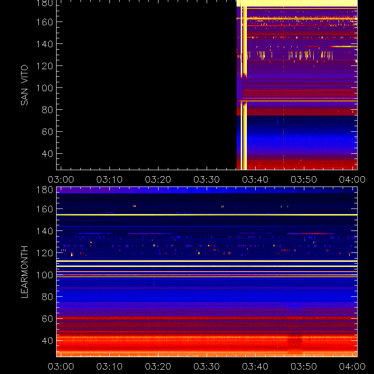Click 03:30 time label under San Vito plot

click(207, 180)
